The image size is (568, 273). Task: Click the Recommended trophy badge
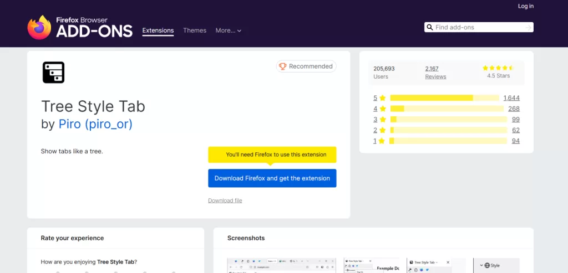click(306, 66)
